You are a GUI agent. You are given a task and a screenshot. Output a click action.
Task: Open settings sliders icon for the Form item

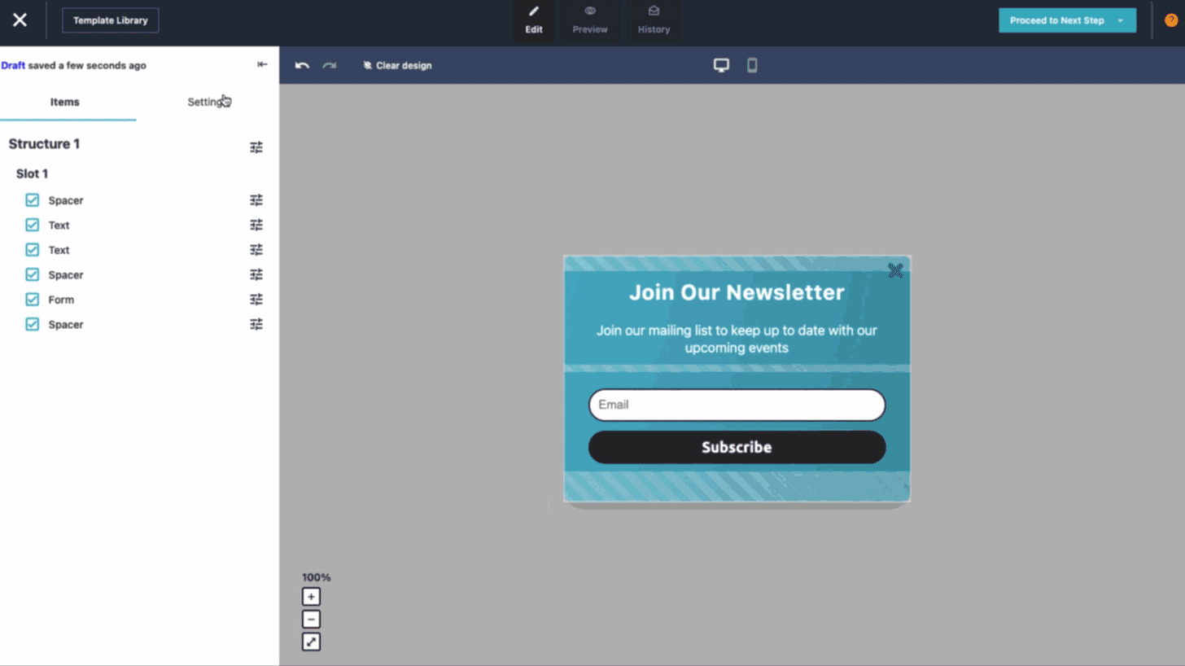coord(256,299)
